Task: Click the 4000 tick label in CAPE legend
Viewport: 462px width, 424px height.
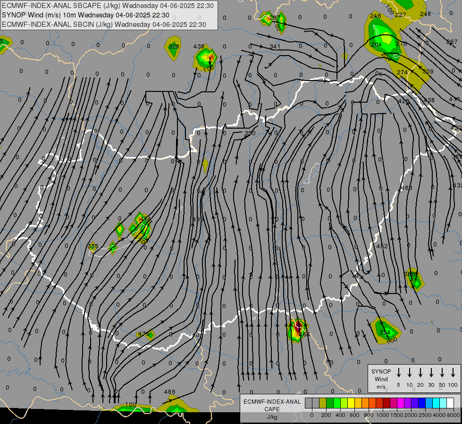Action: pyautogui.click(x=439, y=415)
